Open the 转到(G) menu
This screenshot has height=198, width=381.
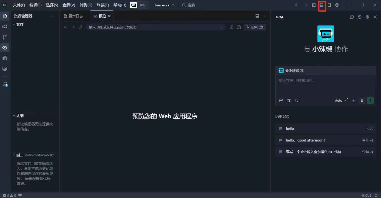point(86,5)
